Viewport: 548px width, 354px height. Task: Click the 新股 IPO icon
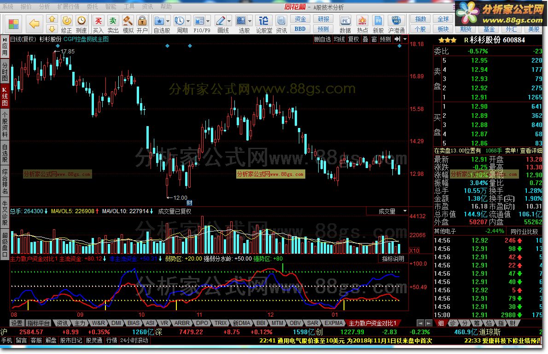(378, 21)
